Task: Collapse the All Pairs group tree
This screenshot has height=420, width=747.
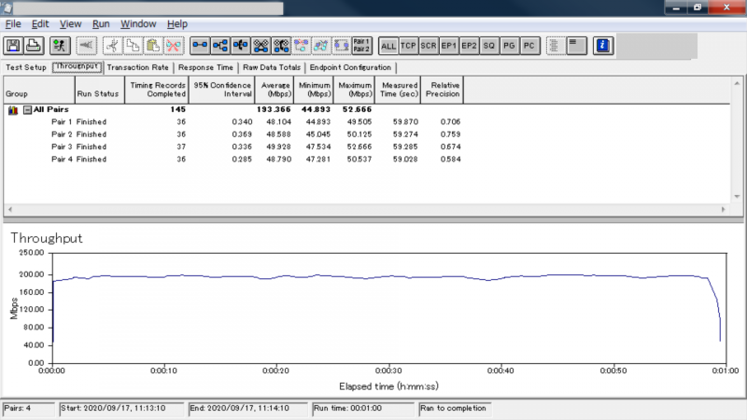Action: pyautogui.click(x=27, y=110)
